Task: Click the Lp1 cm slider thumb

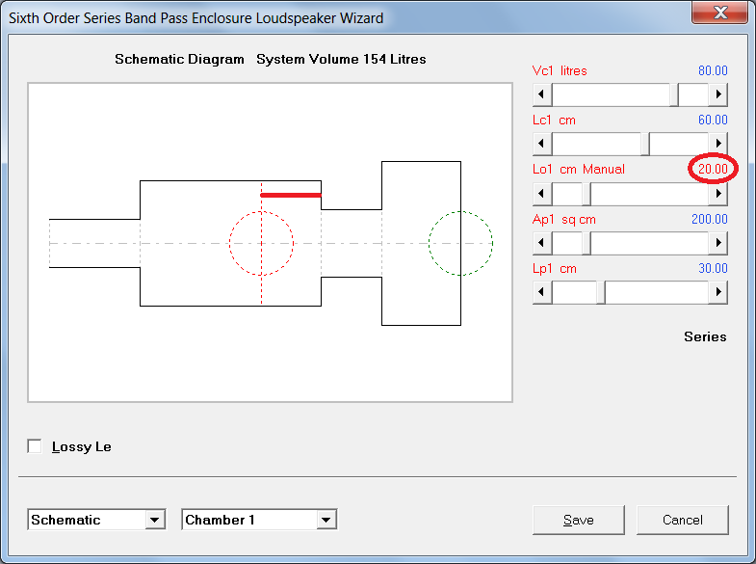Action: pyautogui.click(x=601, y=292)
